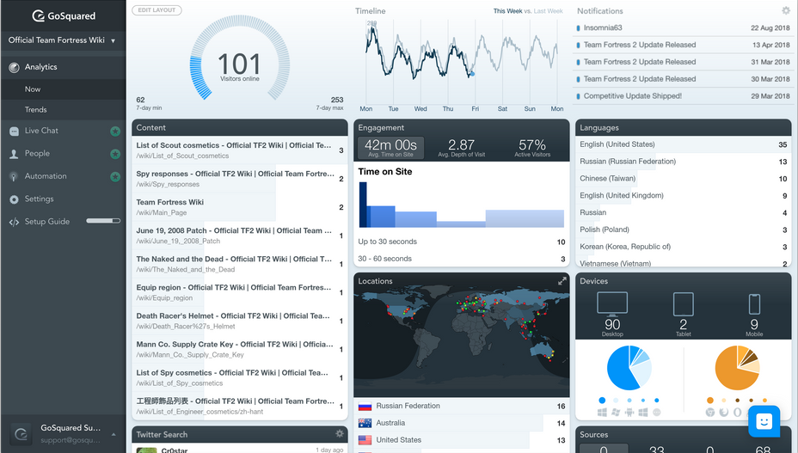Click the account avatar at sidebar bottom
The height and width of the screenshot is (453, 798).
[21, 433]
